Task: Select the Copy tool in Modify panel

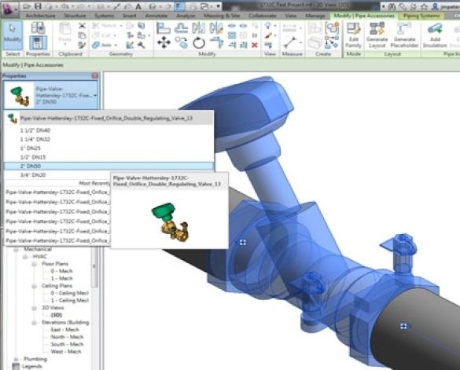Action: coord(182,42)
